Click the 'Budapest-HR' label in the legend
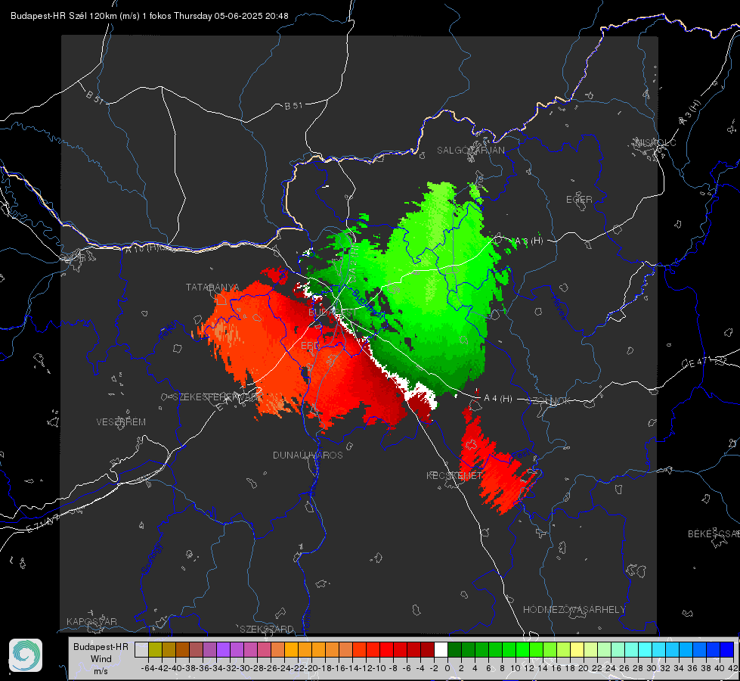 [101, 646]
